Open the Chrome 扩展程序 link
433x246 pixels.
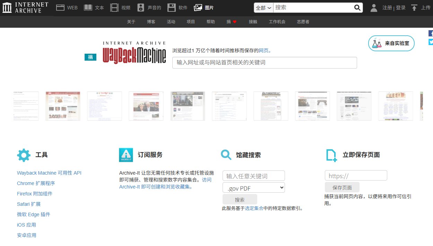pos(36,183)
